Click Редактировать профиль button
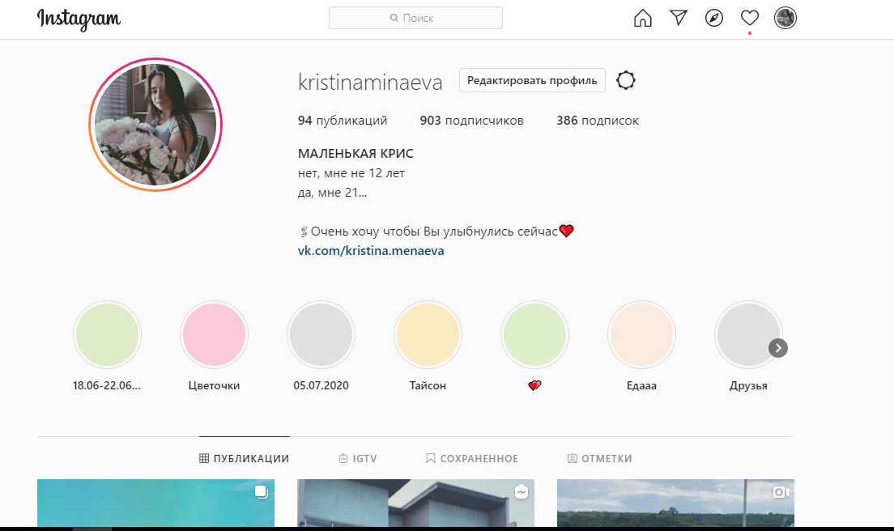894x531 pixels. pyautogui.click(x=532, y=80)
